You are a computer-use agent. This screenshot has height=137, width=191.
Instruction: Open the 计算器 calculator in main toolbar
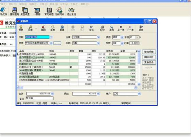pos(37,11)
